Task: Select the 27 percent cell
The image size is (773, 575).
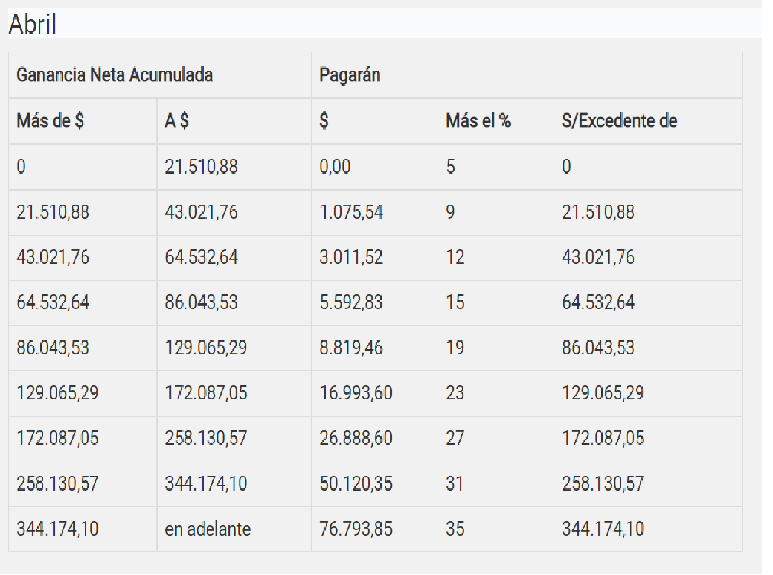Action: [455, 438]
